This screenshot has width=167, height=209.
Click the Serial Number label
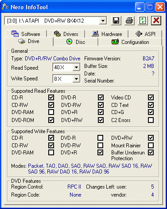pos(99,81)
